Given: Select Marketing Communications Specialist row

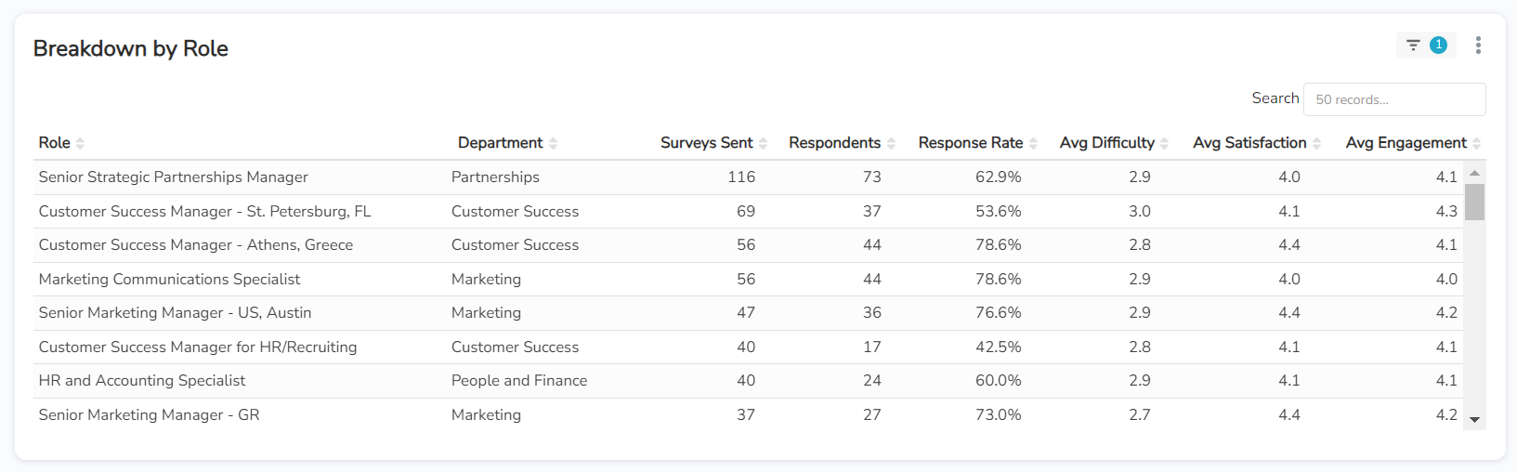Looking at the screenshot, I should [x=169, y=279].
